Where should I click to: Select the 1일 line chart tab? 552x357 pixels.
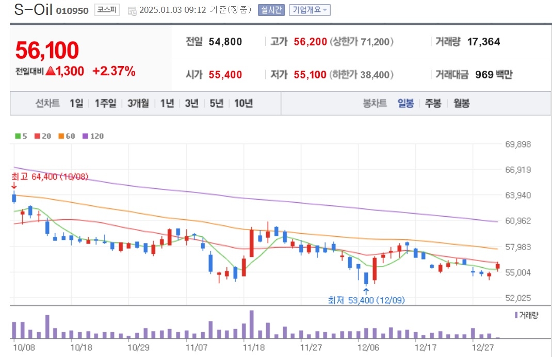click(x=76, y=103)
